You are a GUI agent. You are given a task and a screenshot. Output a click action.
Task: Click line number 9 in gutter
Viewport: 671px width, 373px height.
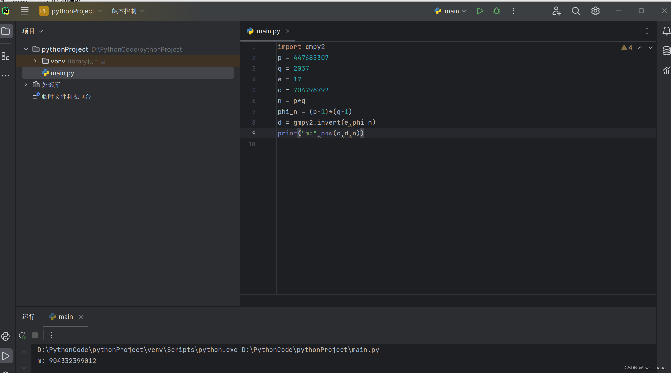click(x=254, y=133)
